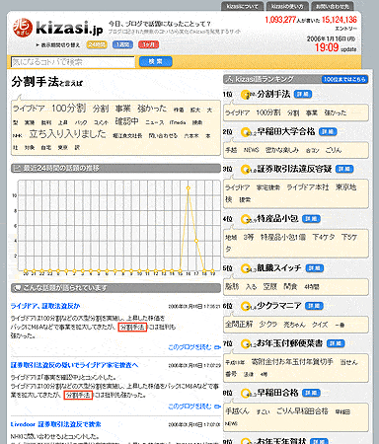
Task: Switch display period to 1週間
Action: 122,44
